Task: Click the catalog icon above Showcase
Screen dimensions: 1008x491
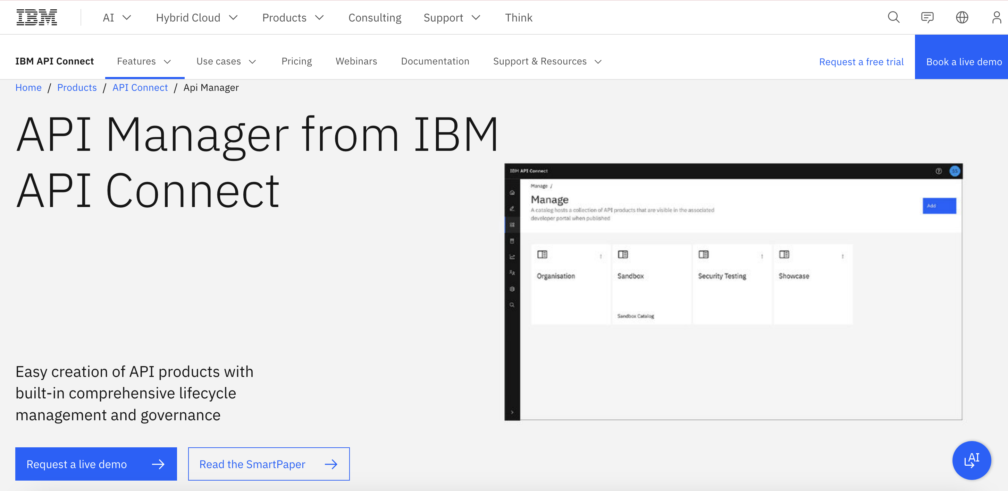Action: click(x=784, y=255)
